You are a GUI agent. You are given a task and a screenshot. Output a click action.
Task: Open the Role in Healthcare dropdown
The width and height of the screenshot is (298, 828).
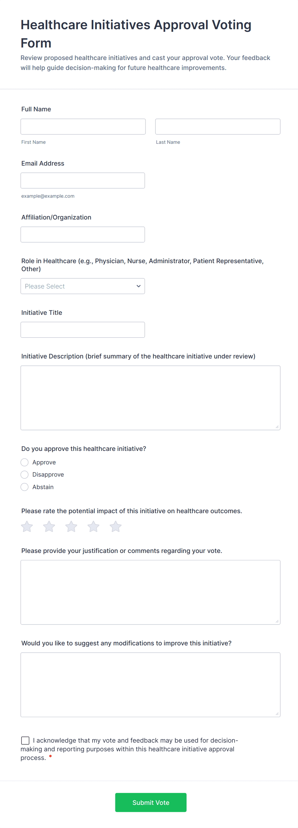pyautogui.click(x=83, y=286)
